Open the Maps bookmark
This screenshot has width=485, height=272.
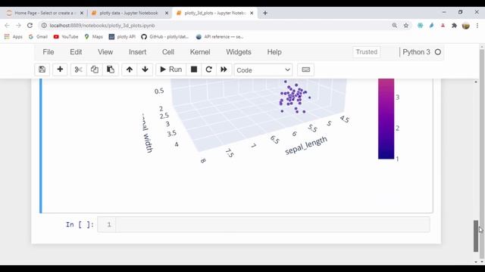[x=93, y=37]
